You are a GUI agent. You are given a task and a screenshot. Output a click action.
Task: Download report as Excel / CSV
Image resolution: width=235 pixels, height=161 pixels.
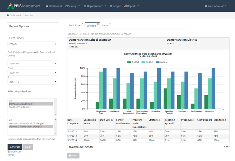coord(15,152)
